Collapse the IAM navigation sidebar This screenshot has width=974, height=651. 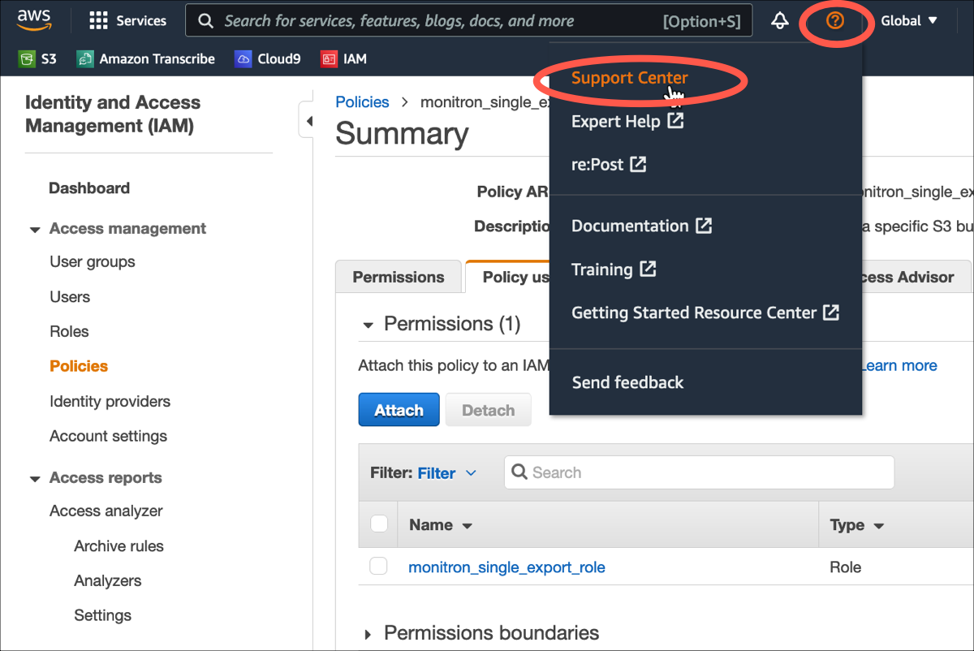click(x=310, y=119)
